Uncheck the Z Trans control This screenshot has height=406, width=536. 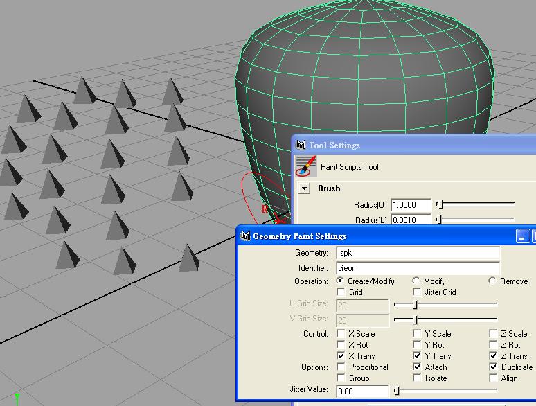click(493, 355)
